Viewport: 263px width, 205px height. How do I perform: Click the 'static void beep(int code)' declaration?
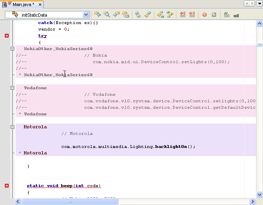pyautogui.click(x=64, y=186)
